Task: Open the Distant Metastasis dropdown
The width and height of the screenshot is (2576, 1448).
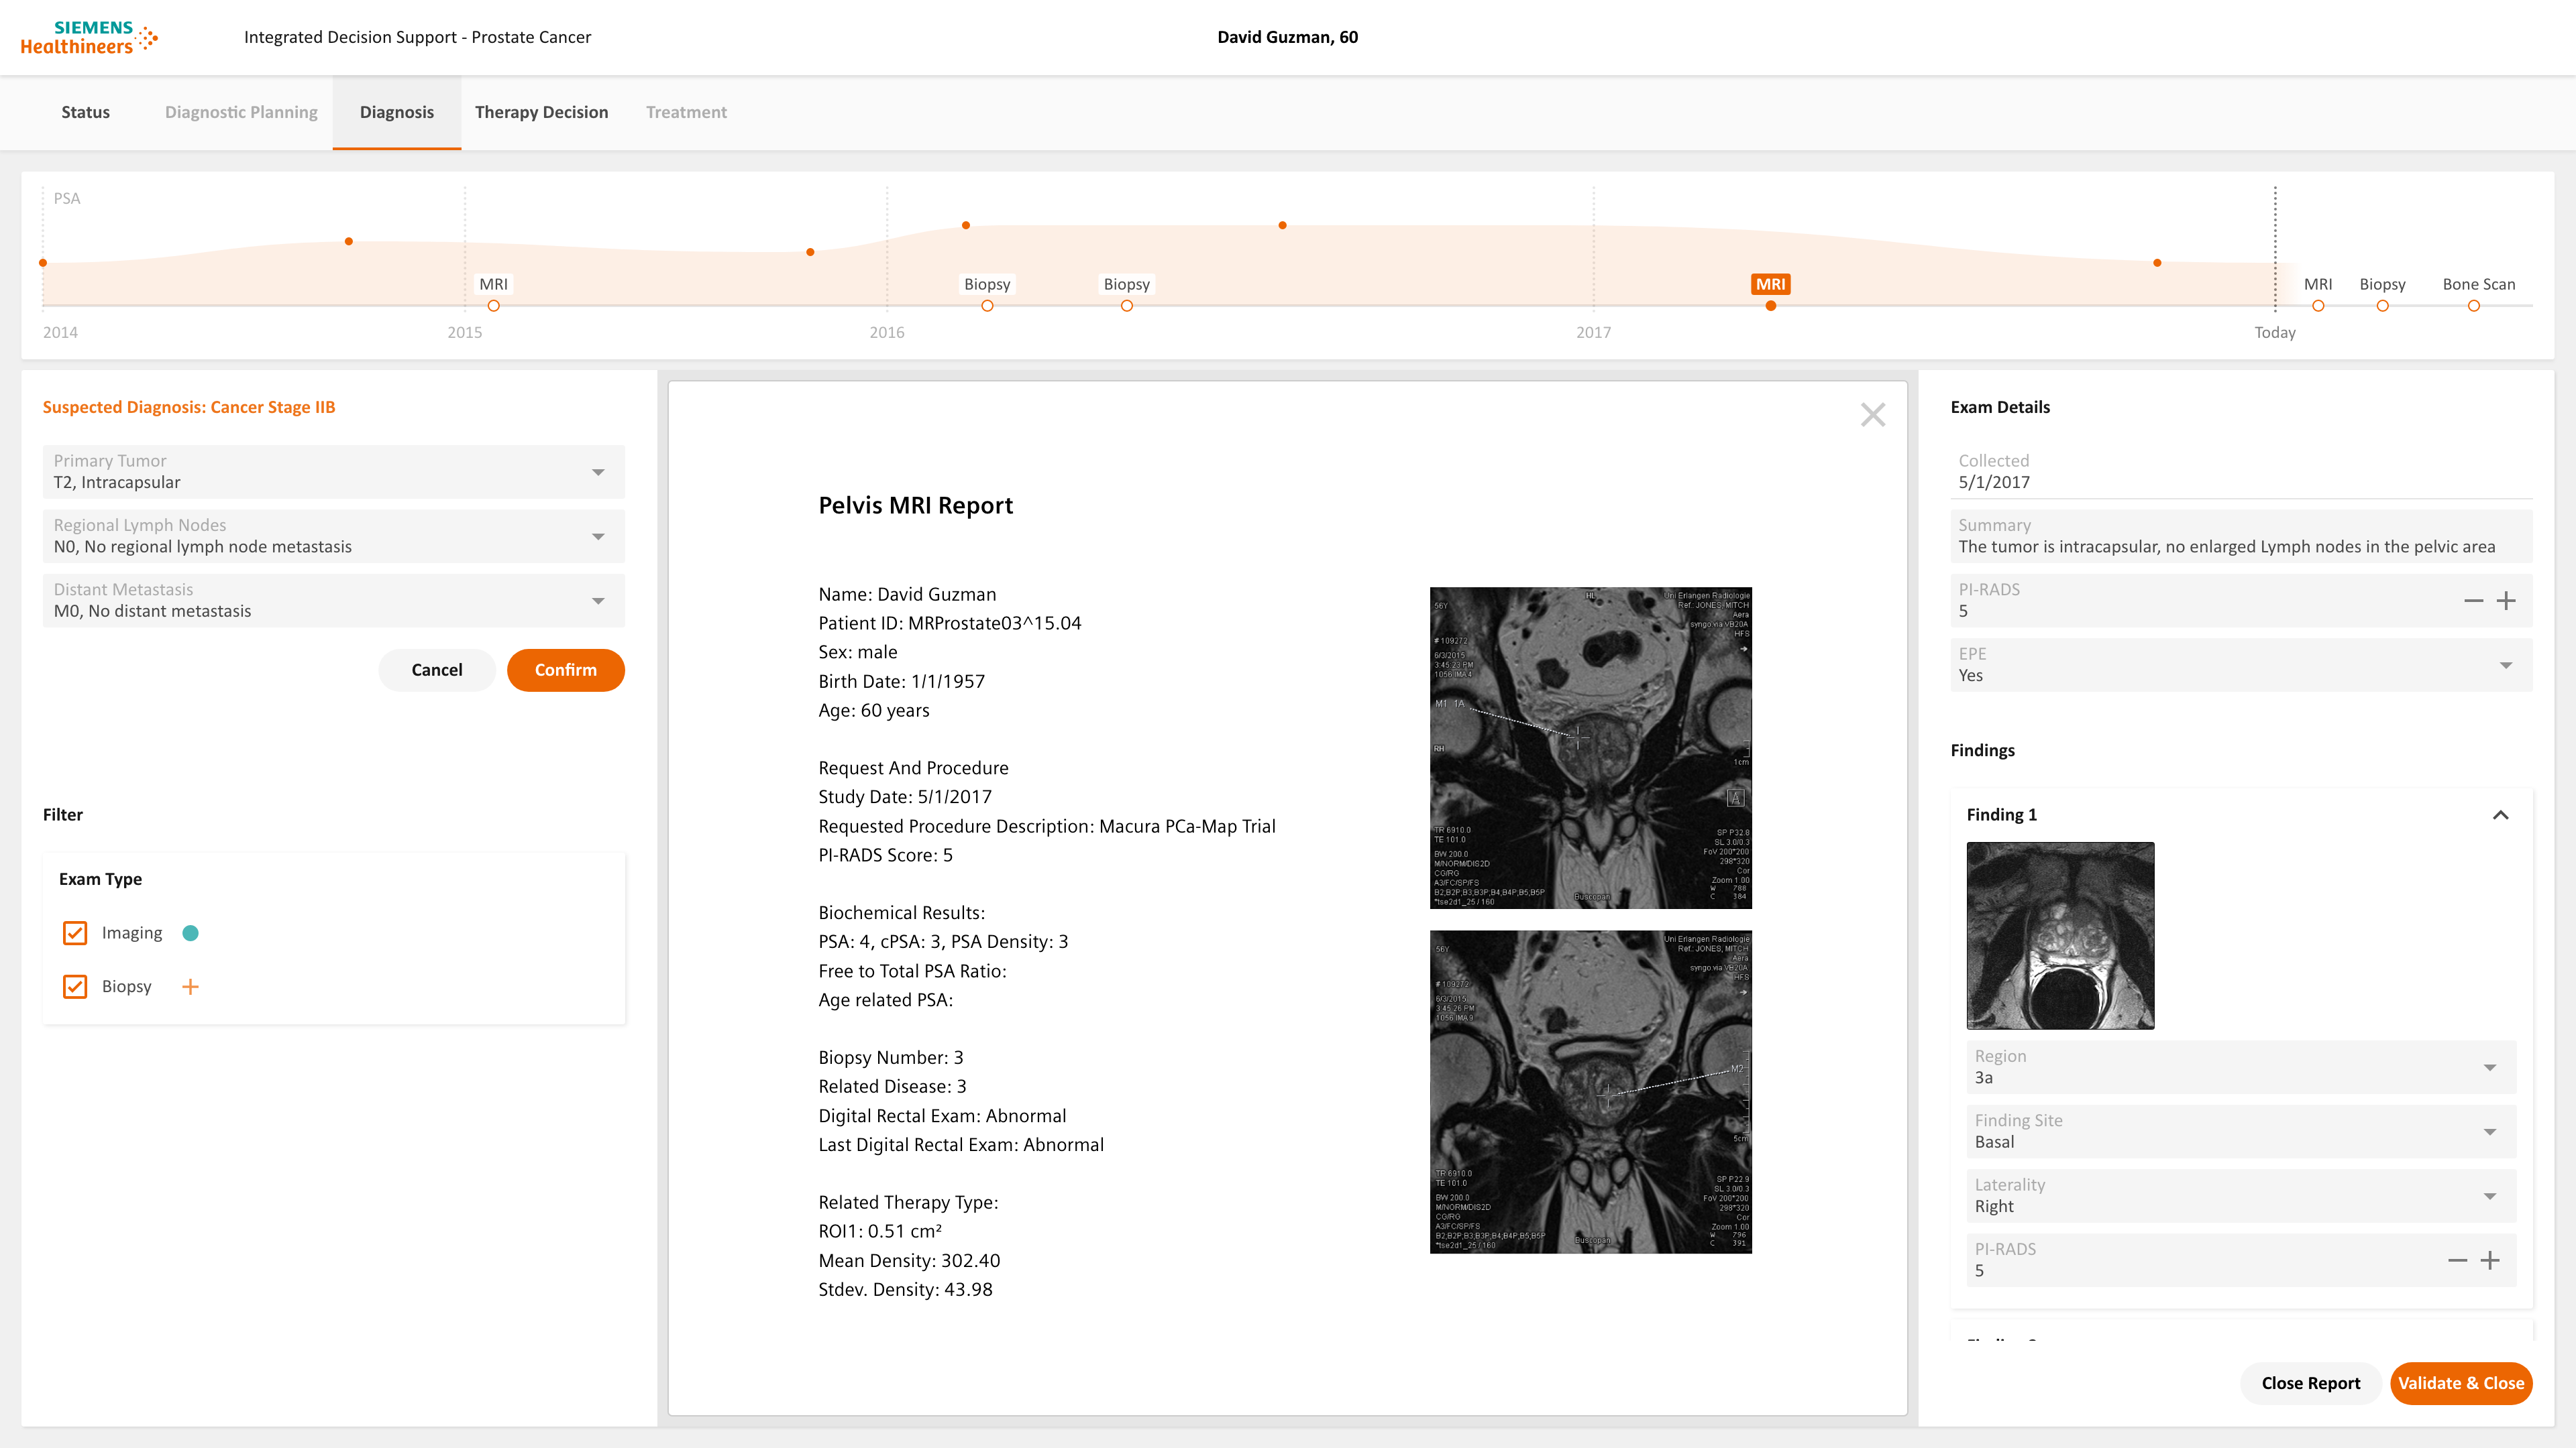Action: [334, 601]
